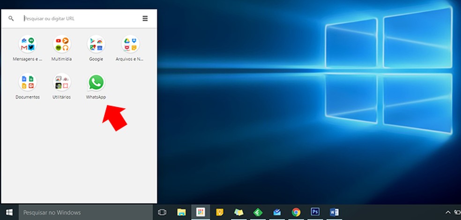Show hidden system tray icons

(448, 213)
